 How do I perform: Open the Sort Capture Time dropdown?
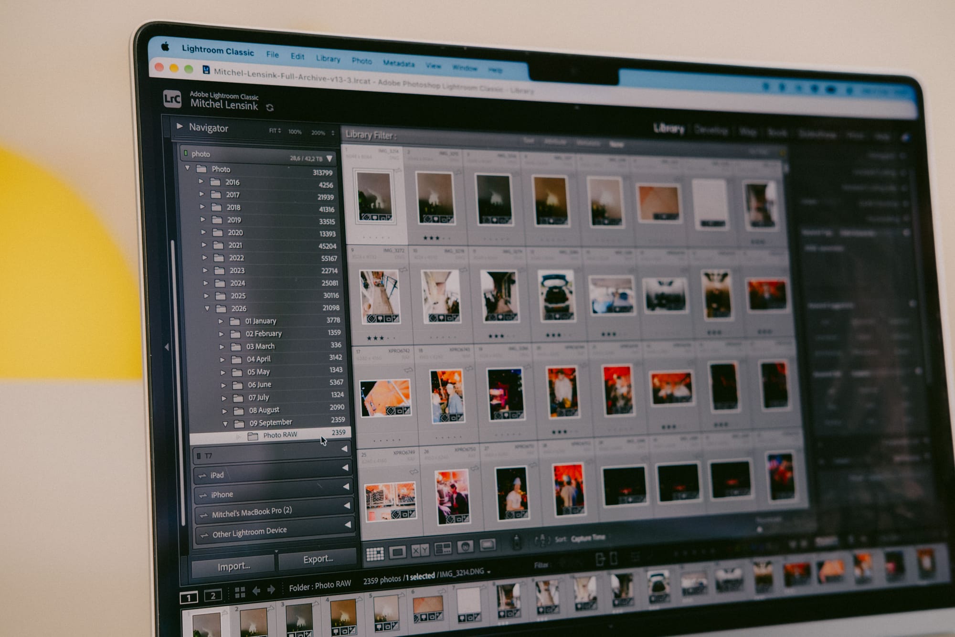588,538
